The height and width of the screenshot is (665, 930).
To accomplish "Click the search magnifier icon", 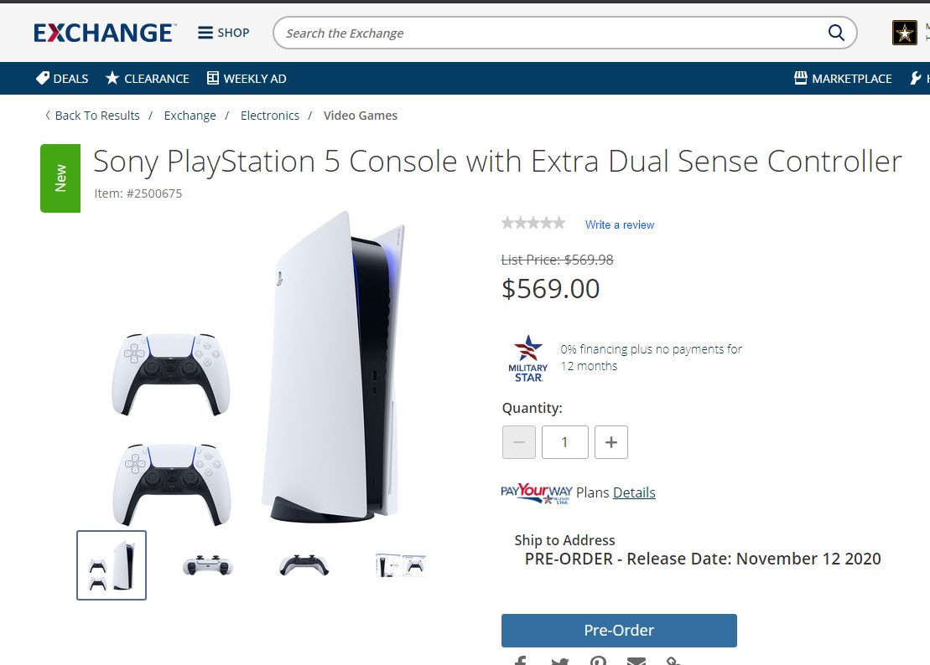I will click(x=836, y=33).
